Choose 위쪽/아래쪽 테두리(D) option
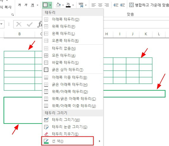Viewport: 169px width, 146px height. [73, 92]
